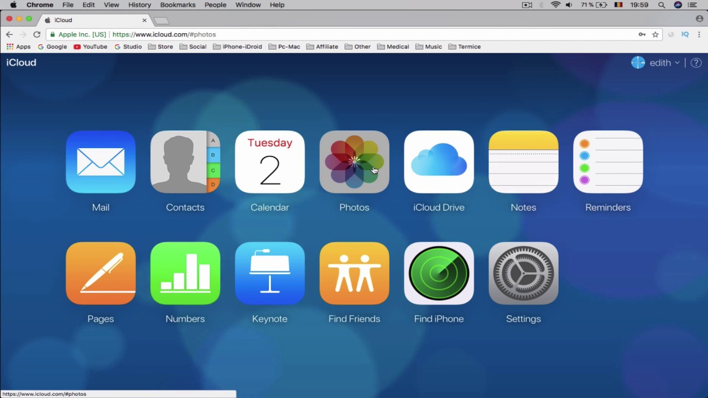Image resolution: width=708 pixels, height=398 pixels.
Task: Expand the Medical bookmarks folder
Action: click(x=393, y=47)
